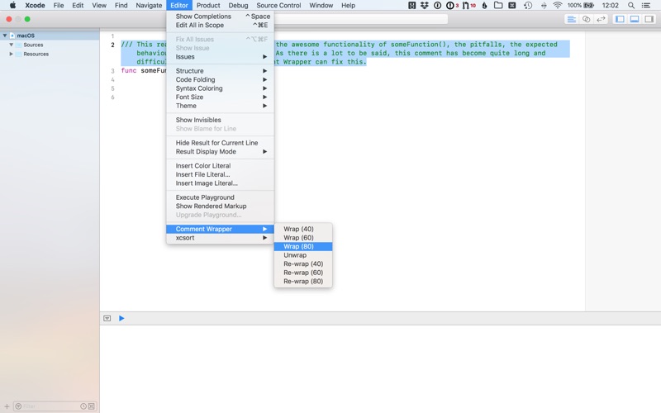
Task: Click the Spotlight search icon in menu bar
Action: (631, 6)
